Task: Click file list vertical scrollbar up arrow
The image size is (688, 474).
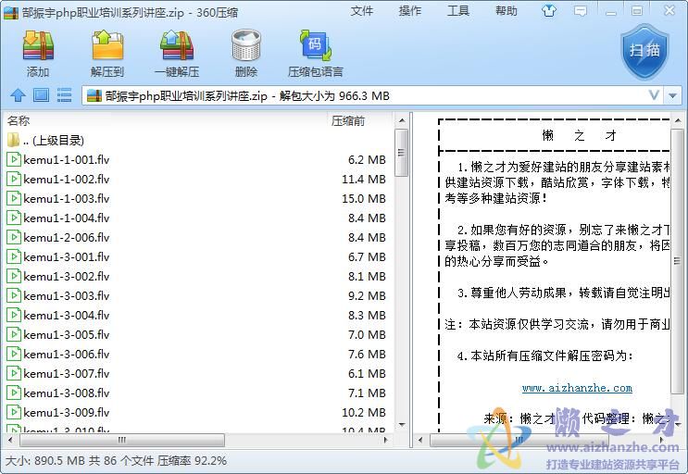Action: [x=402, y=120]
